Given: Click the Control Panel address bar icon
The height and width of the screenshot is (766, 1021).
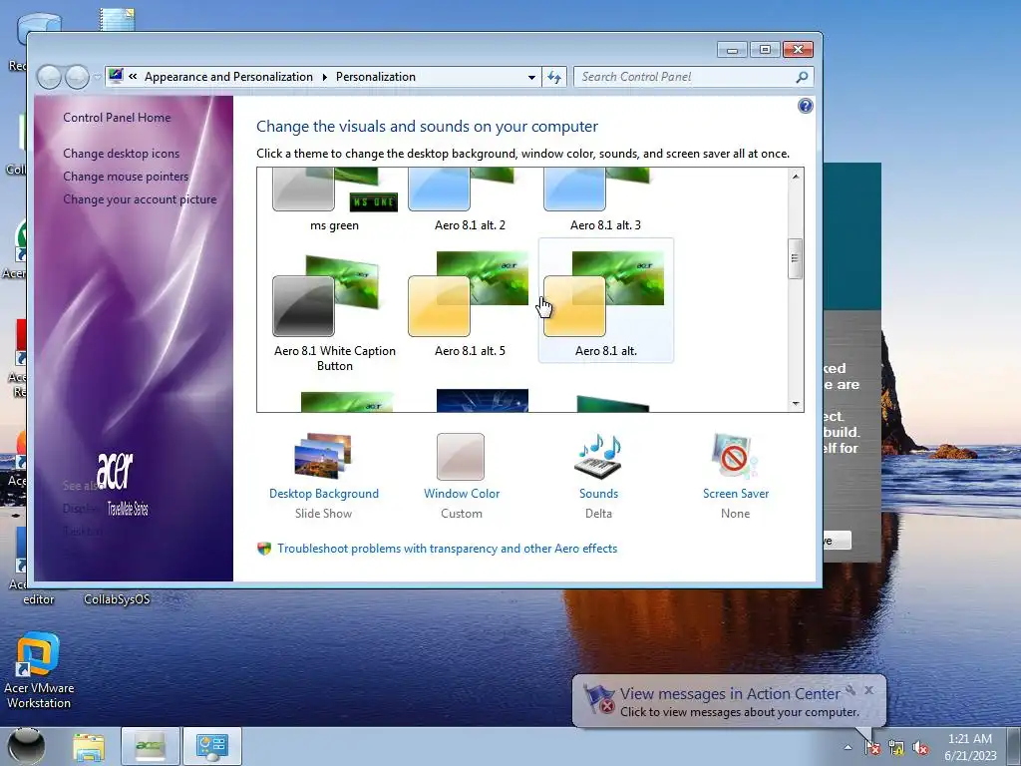Looking at the screenshot, I should (116, 76).
